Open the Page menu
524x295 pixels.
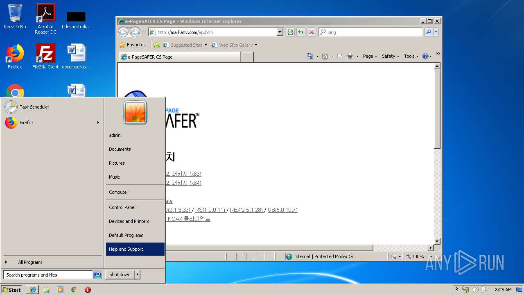tap(370, 56)
